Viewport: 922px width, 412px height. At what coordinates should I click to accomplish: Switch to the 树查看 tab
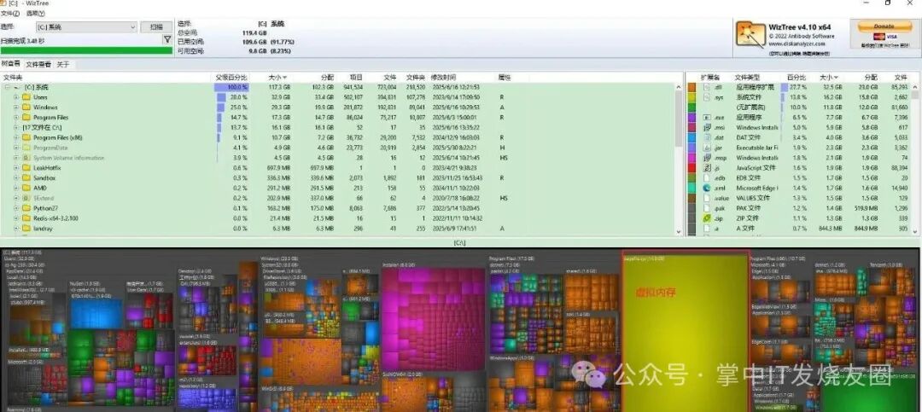coord(10,64)
